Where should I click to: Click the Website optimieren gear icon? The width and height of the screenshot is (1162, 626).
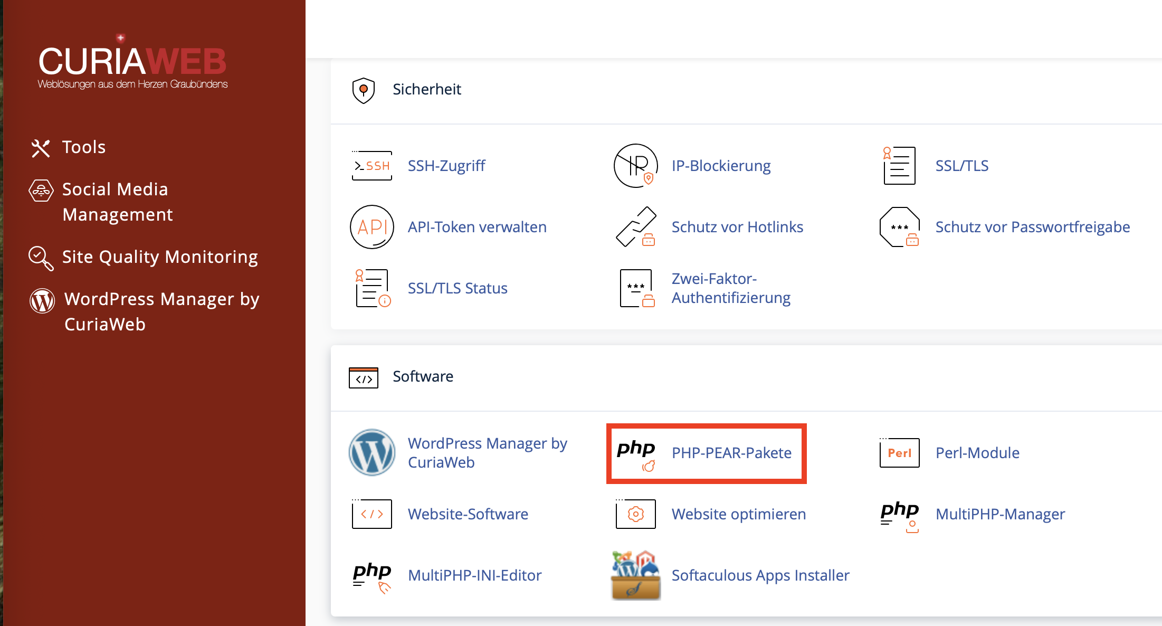(x=636, y=514)
